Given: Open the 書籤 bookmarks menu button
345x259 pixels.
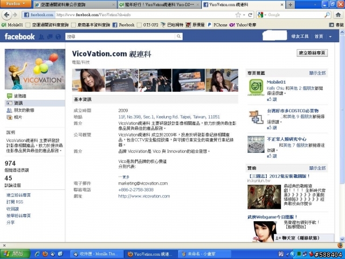Looking at the screenshot, I should (336, 25).
